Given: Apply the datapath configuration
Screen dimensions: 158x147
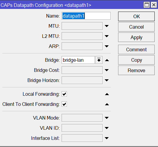Looking at the screenshot, I should coord(136,37).
